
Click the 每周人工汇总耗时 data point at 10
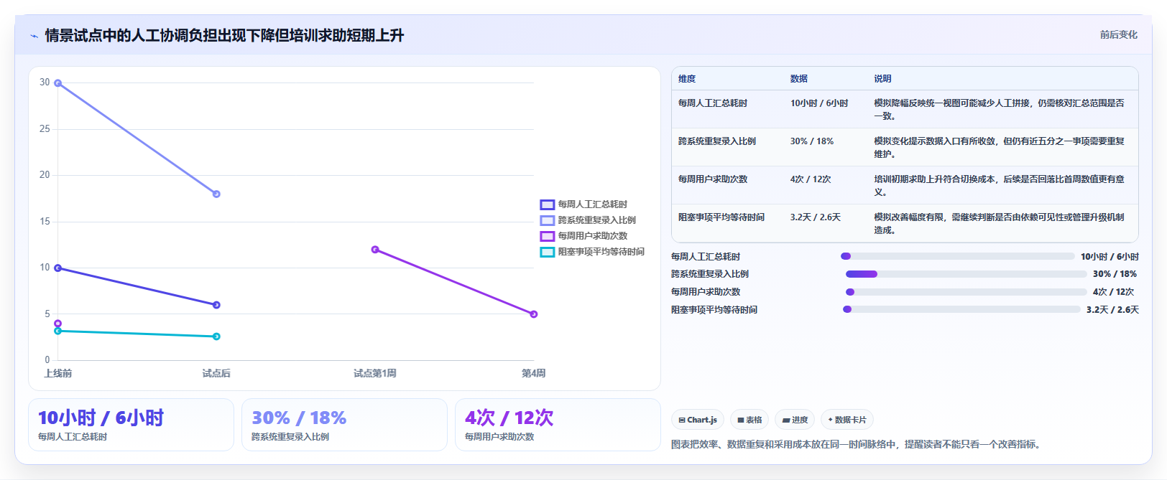point(58,268)
